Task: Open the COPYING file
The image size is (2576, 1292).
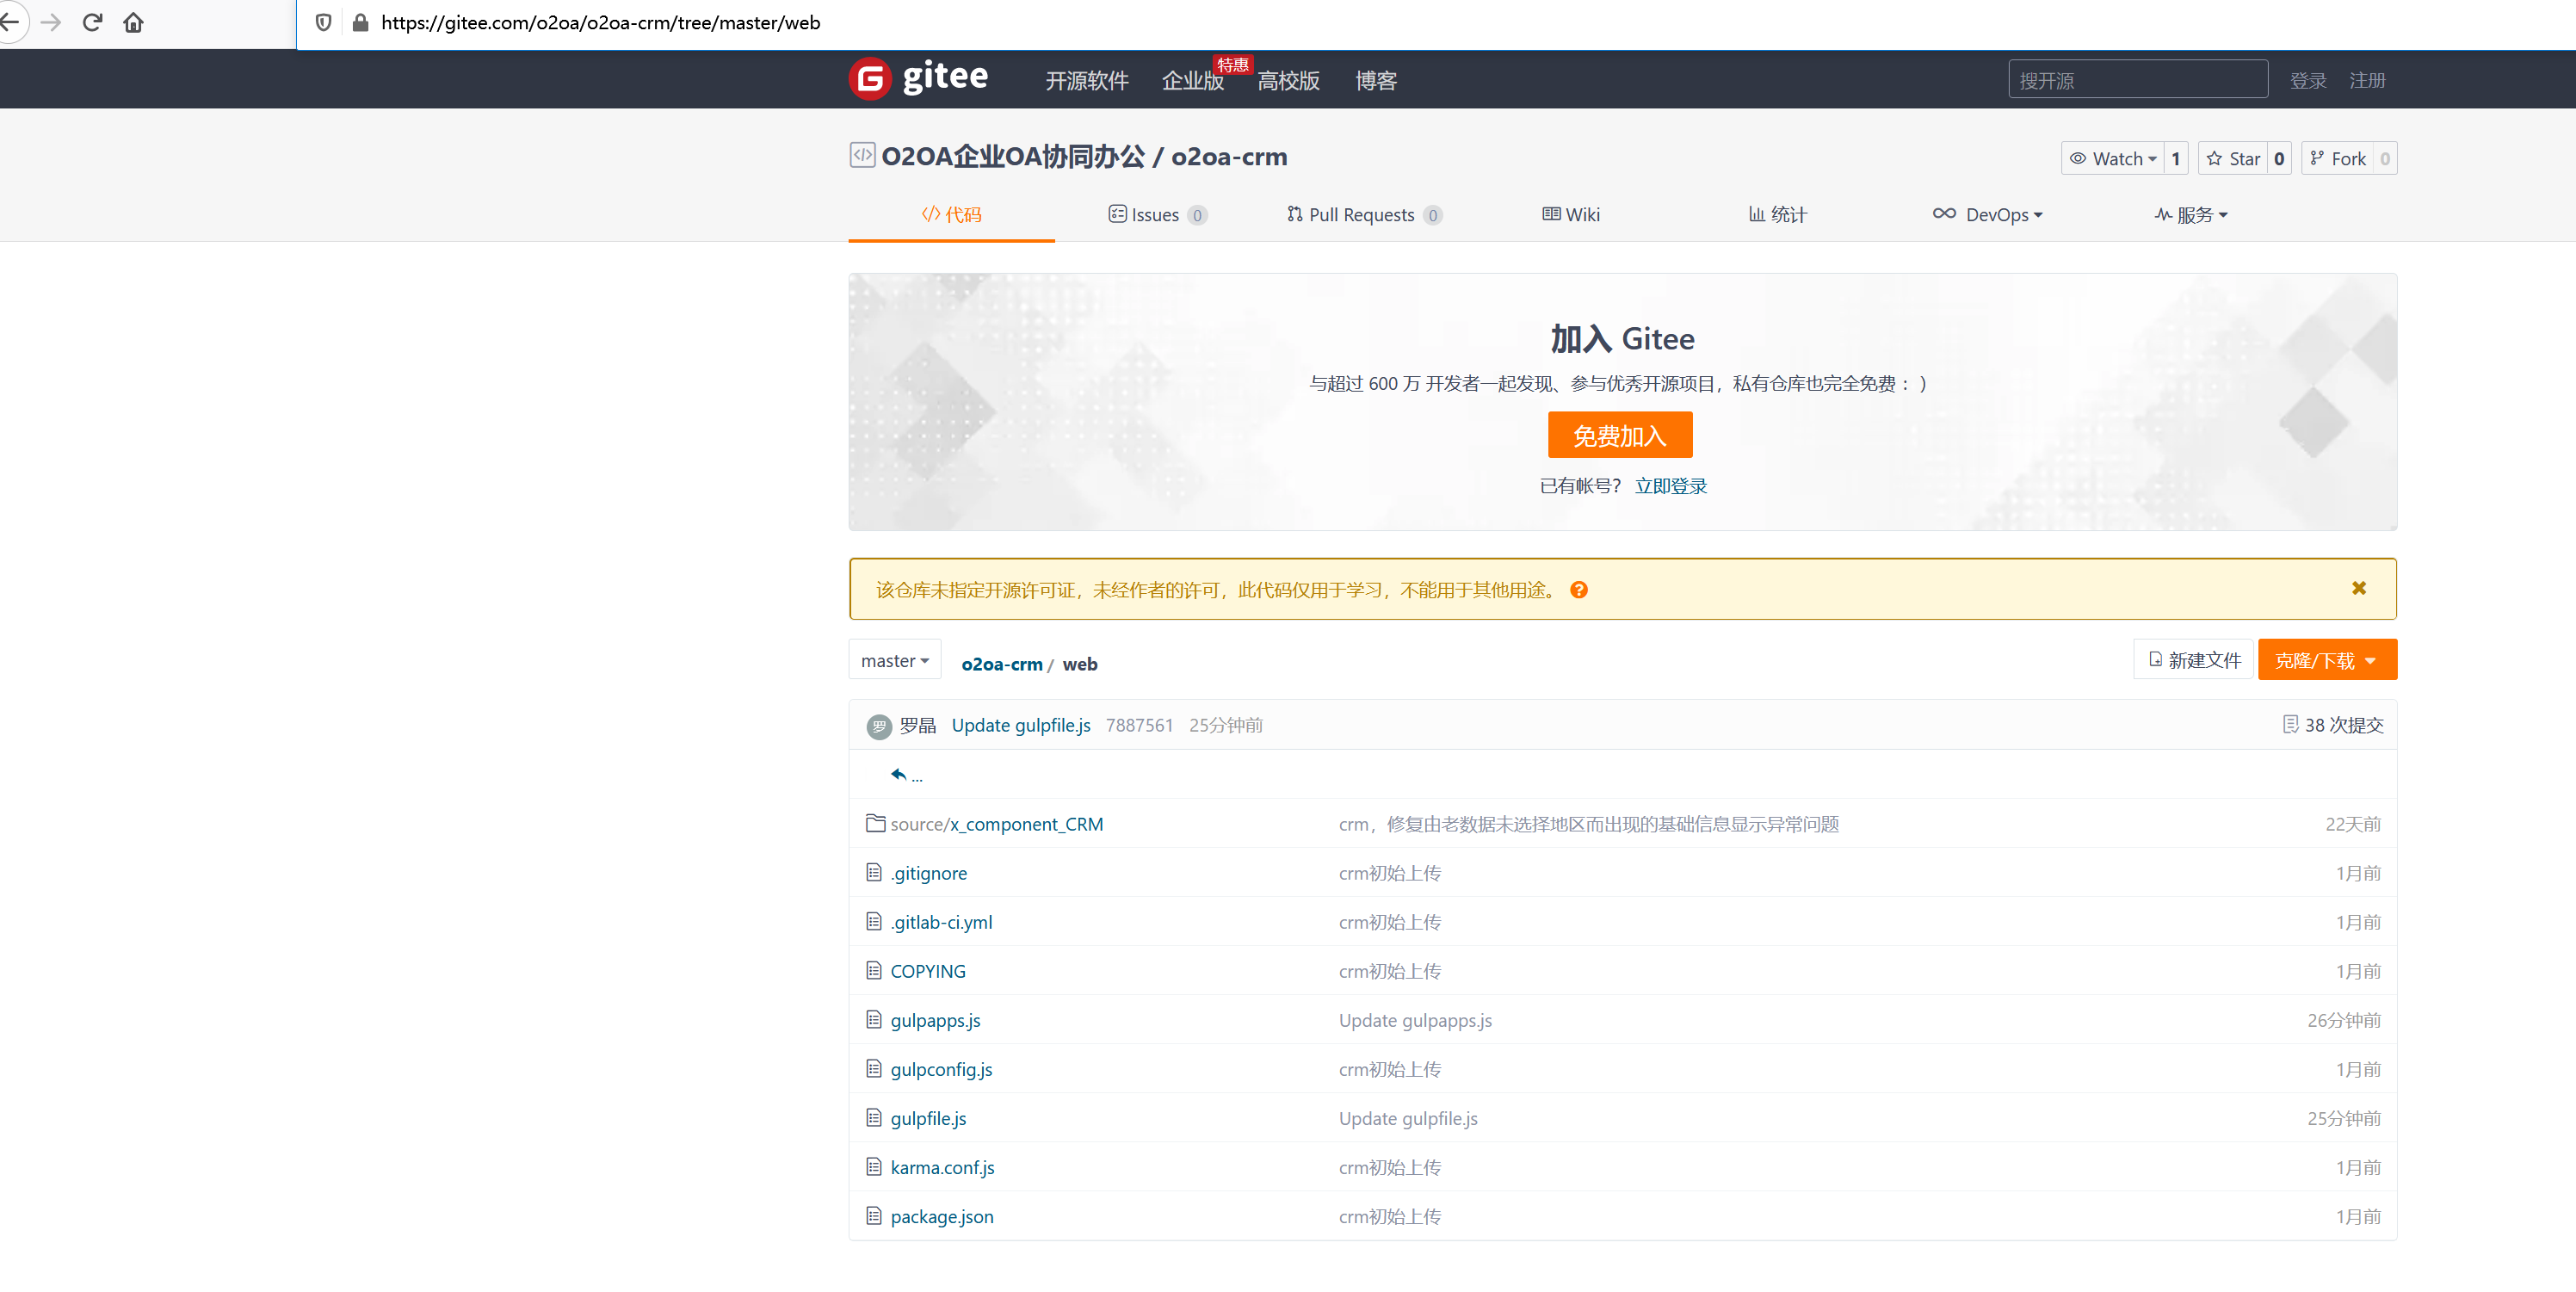Action: point(927,971)
